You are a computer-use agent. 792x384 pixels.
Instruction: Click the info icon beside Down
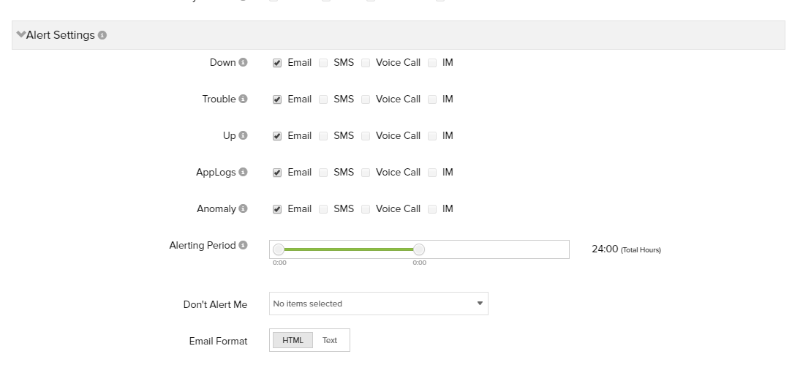243,62
